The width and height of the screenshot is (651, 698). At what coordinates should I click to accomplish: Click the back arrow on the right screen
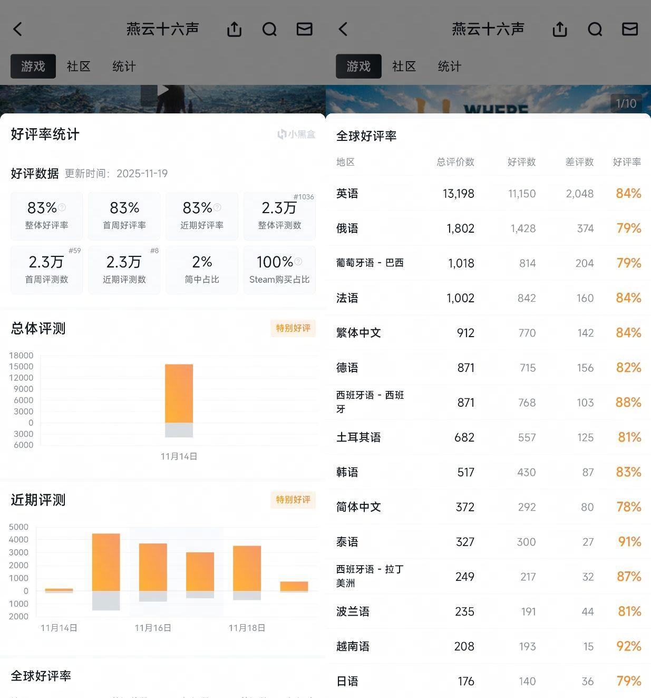tap(343, 29)
